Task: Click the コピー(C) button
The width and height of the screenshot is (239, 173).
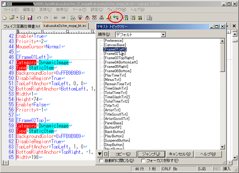Action: [123, 154]
